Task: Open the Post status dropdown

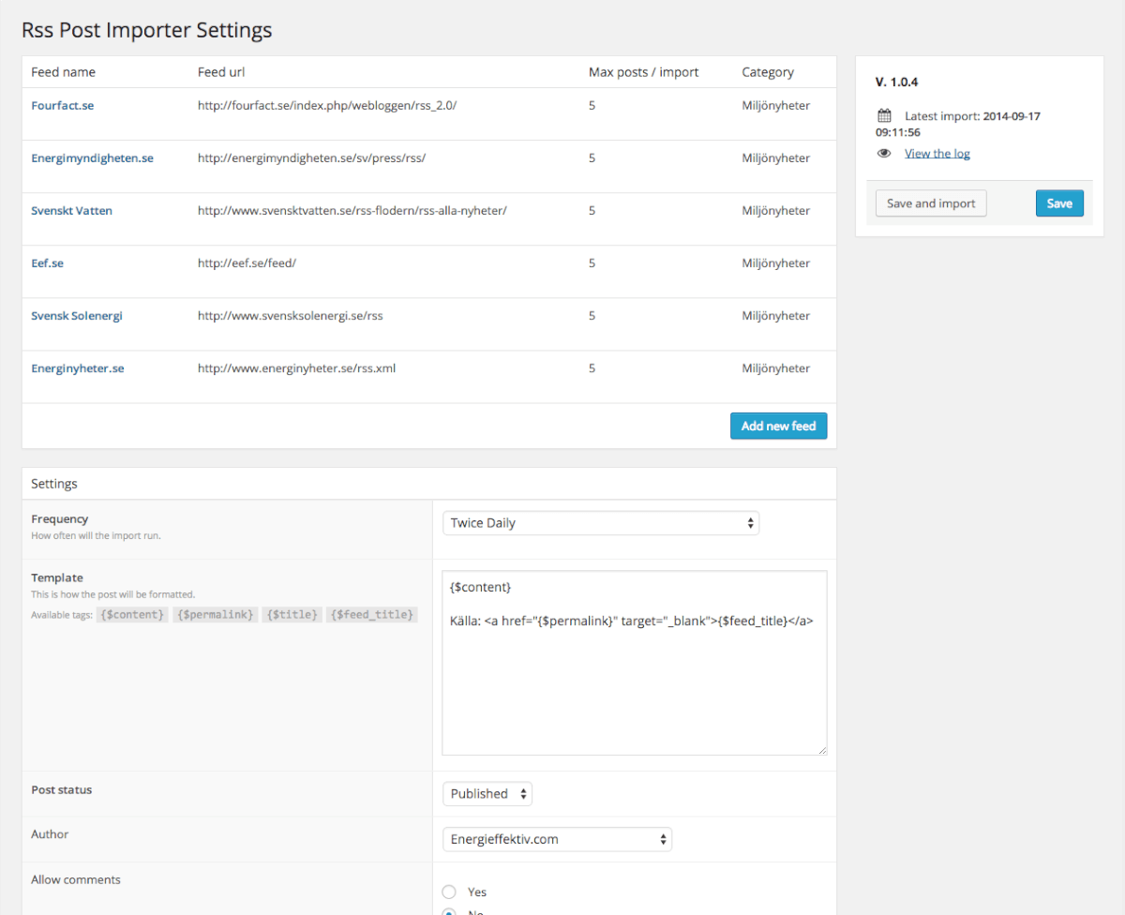Action: pos(487,793)
